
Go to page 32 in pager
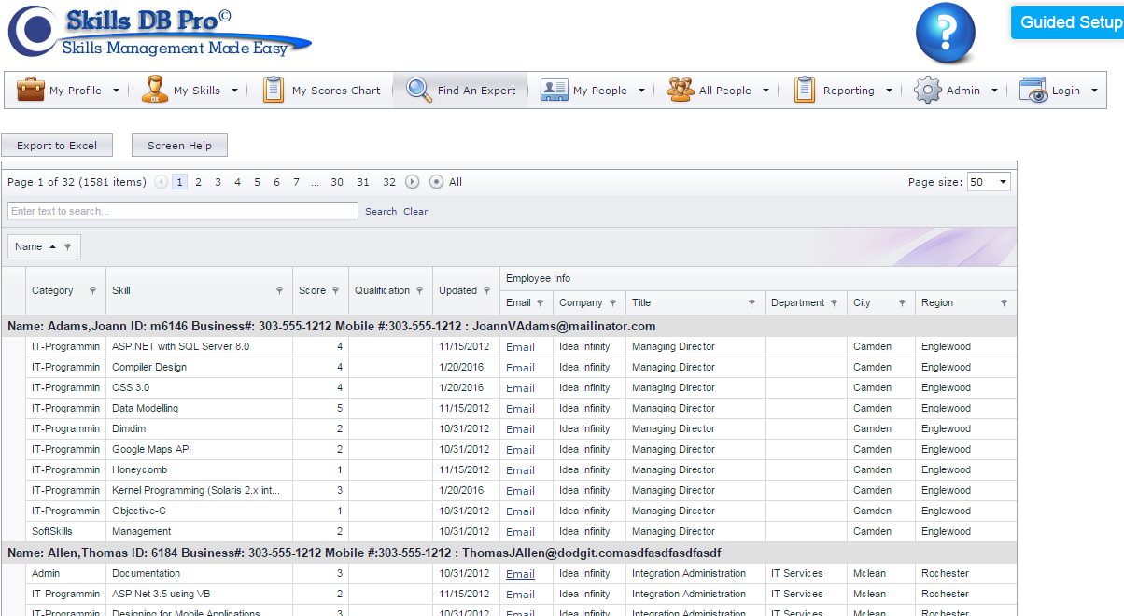coord(389,182)
